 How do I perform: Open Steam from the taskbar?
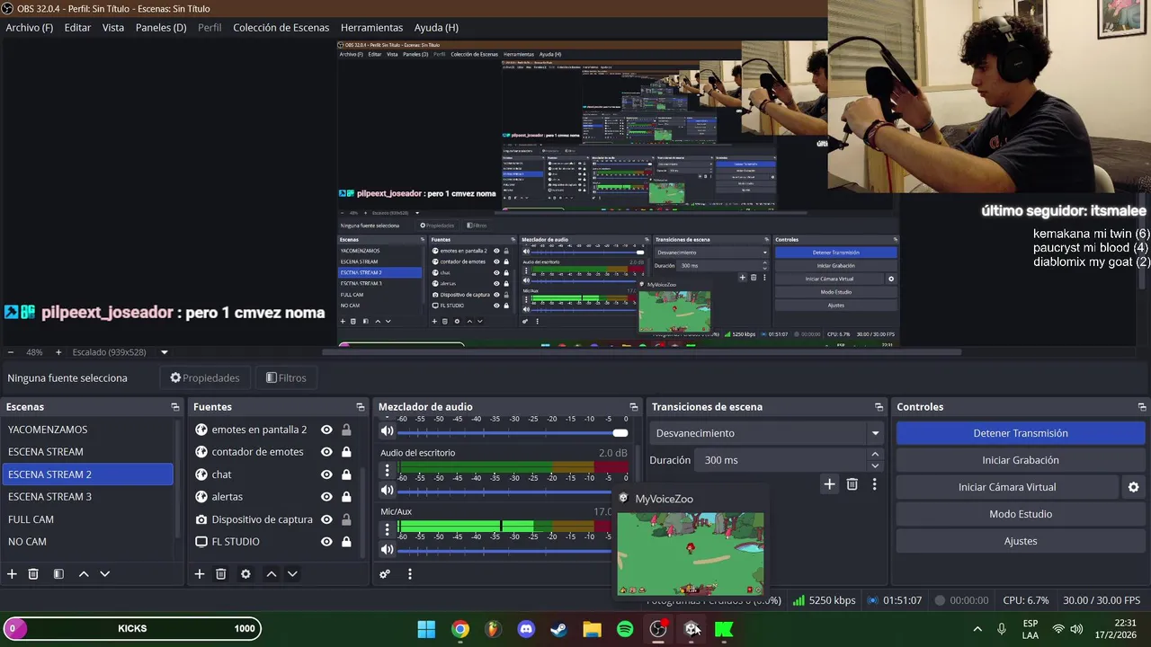coord(558,629)
